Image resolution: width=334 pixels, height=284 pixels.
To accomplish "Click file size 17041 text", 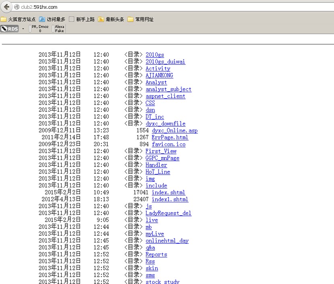I will (141, 192).
